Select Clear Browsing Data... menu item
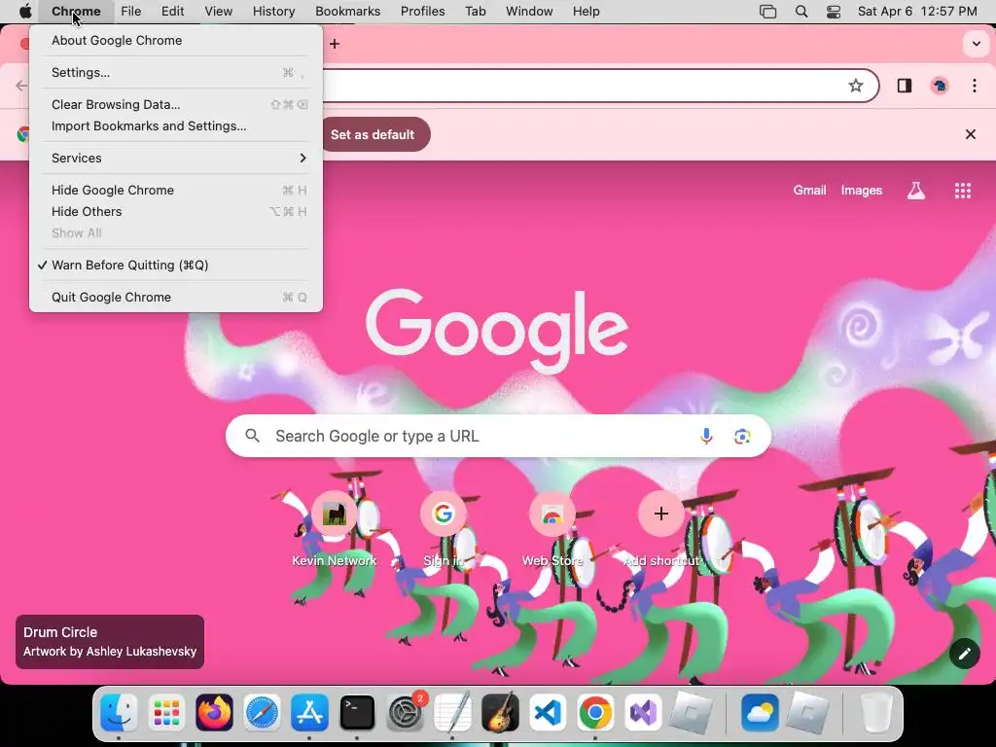Viewport: 996px width, 747px height. click(176, 104)
